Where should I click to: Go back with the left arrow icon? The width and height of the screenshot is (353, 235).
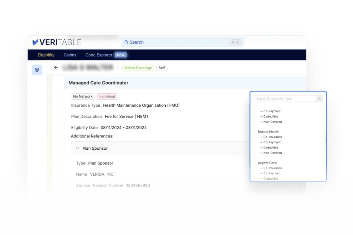coord(56,67)
